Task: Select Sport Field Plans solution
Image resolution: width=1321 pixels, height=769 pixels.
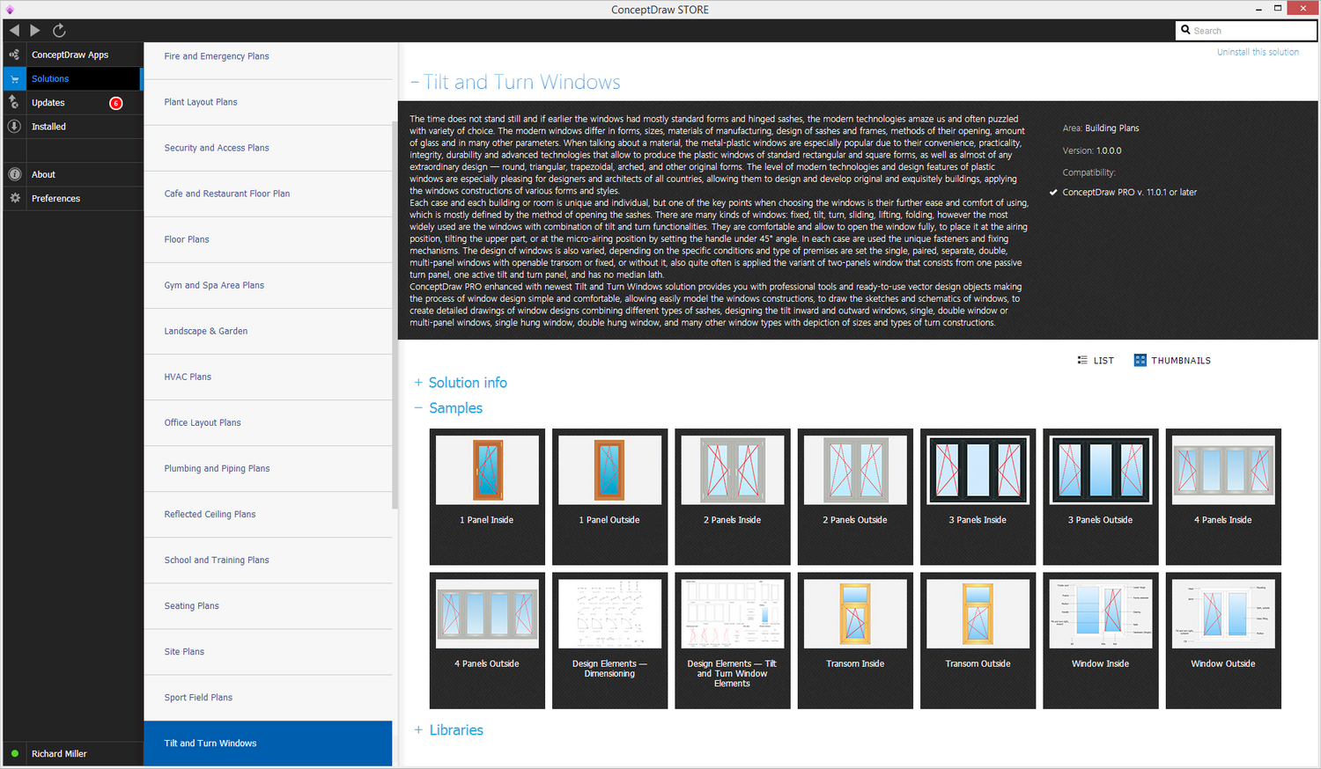Action: tap(268, 697)
